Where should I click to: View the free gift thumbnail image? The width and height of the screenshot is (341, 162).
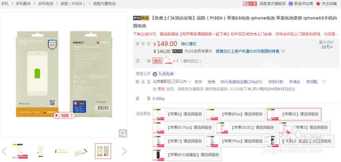click(x=168, y=60)
